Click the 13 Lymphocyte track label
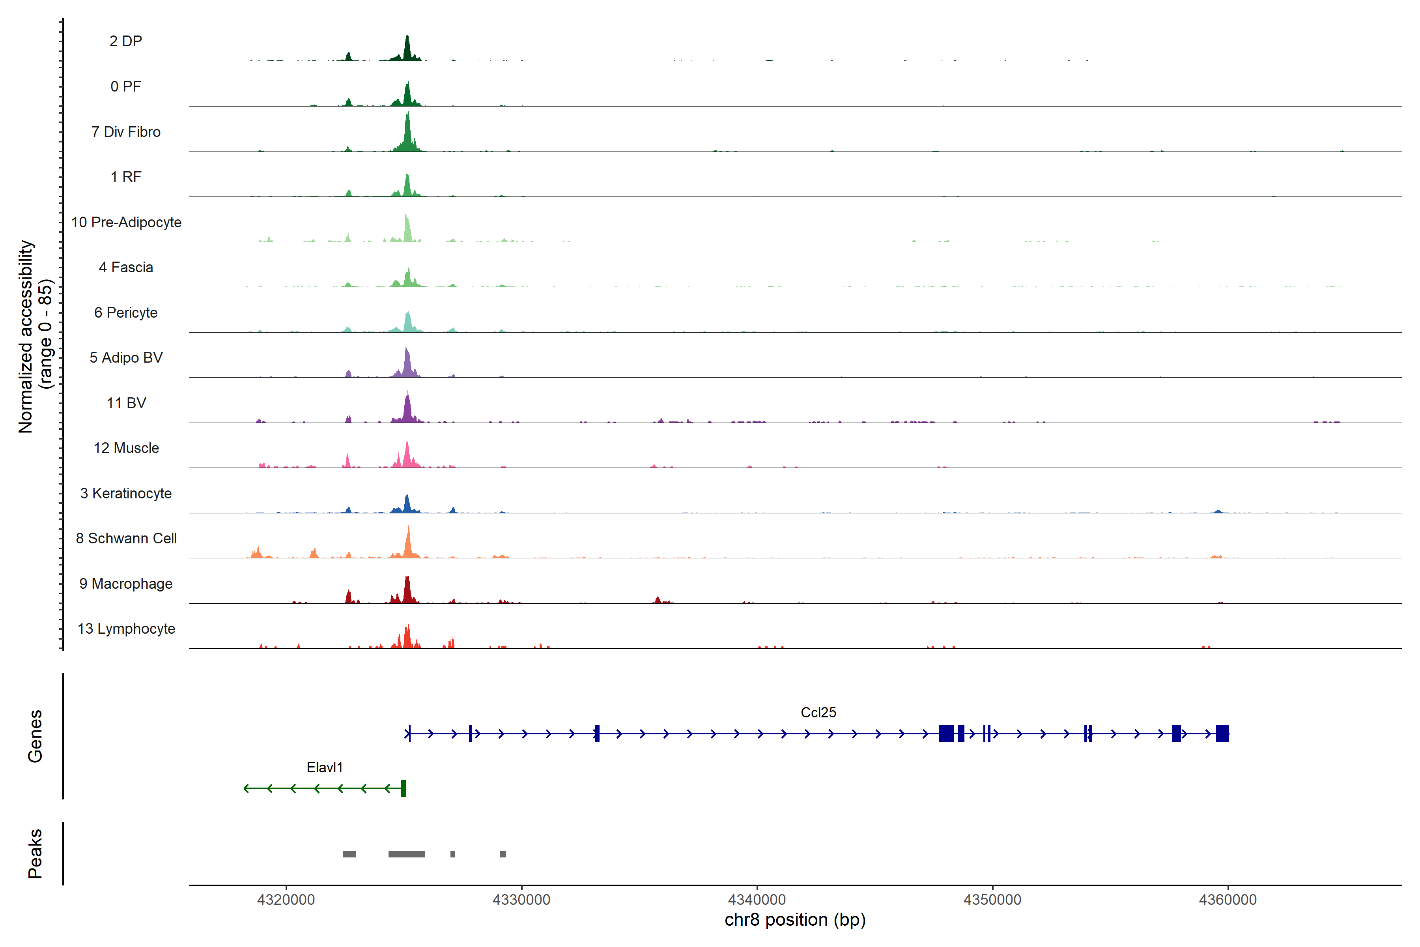Screen dimensions: 1420x947 point(125,629)
